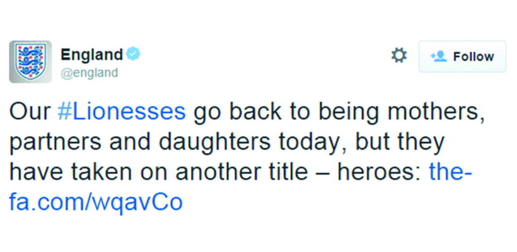The width and height of the screenshot is (517, 252).
Task: Open the link text "fa.com/wqavCo"
Action: coord(96,202)
